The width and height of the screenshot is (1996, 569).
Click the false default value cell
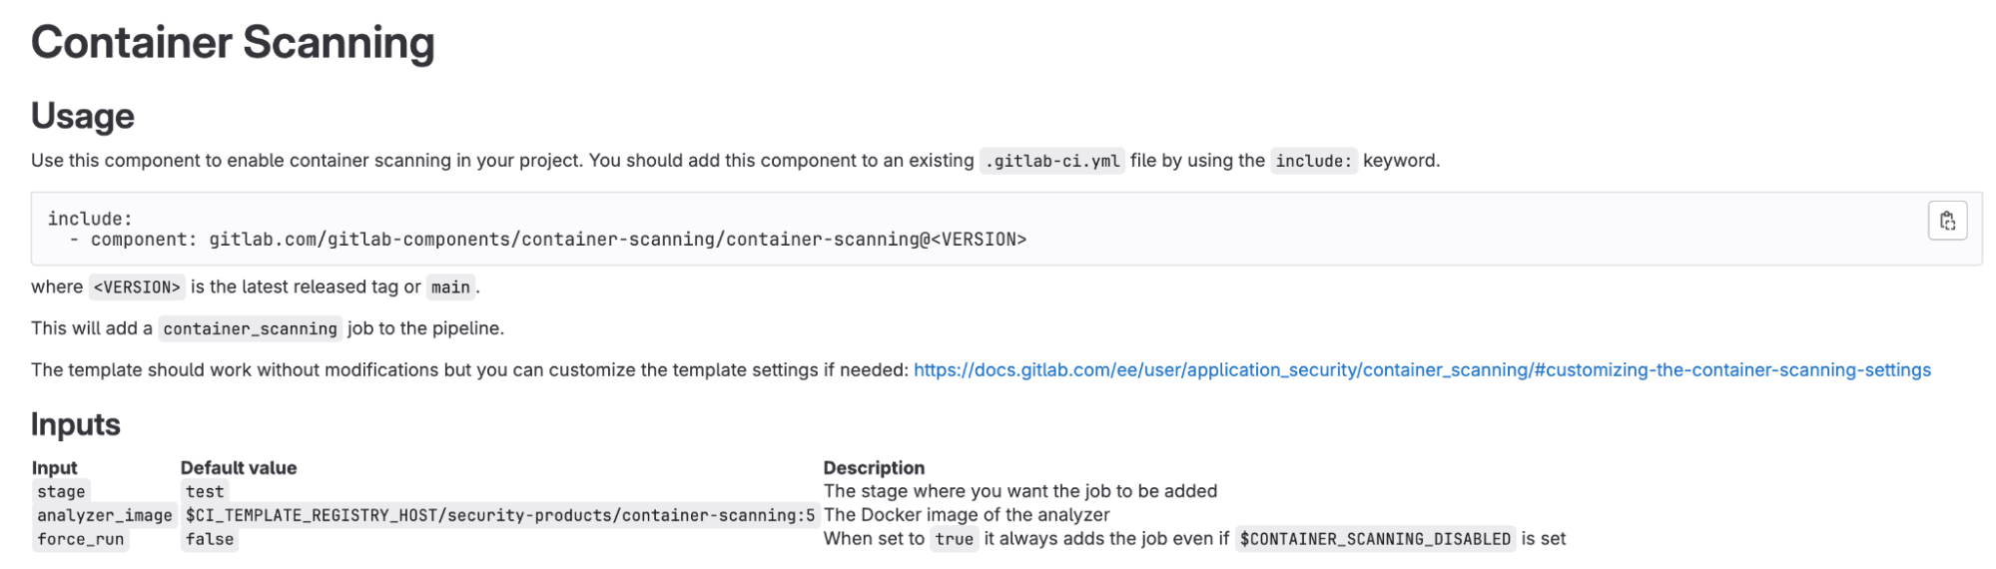coord(210,539)
